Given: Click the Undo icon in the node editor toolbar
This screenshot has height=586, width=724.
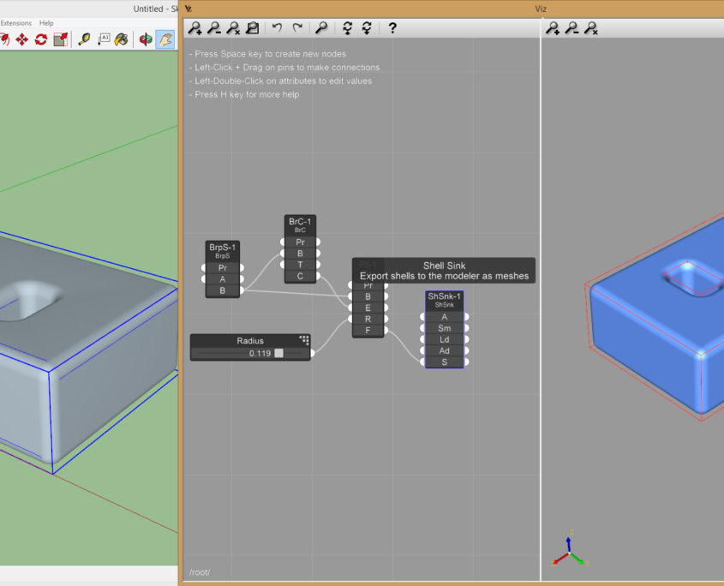Looking at the screenshot, I should tap(277, 27).
